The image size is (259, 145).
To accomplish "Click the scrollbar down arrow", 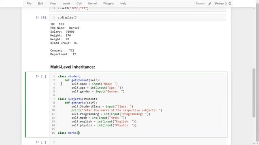I will point(254,143).
